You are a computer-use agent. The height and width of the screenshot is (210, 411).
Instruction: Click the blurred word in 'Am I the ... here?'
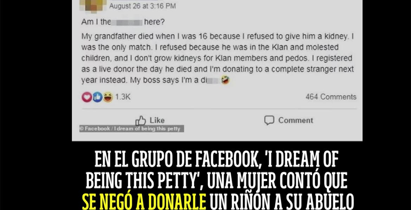tap(127, 22)
